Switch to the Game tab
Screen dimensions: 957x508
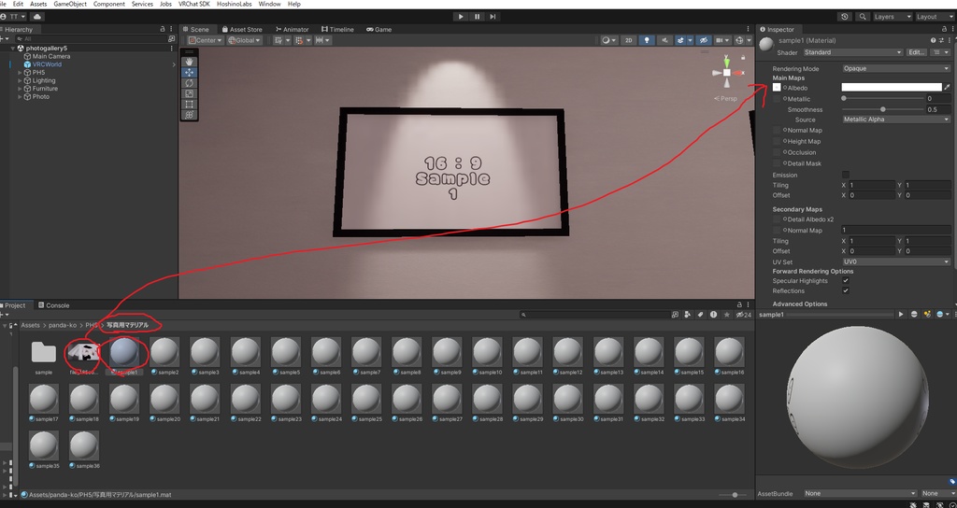point(379,29)
